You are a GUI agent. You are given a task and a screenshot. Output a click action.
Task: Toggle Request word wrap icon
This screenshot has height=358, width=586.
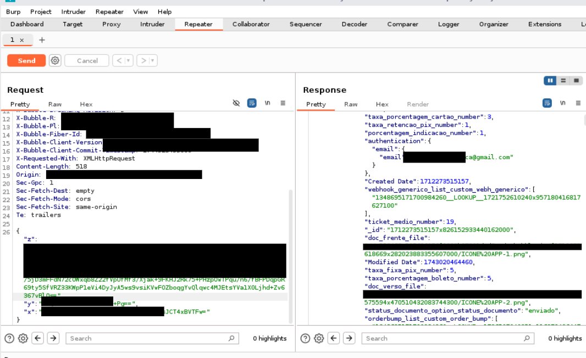click(x=252, y=103)
